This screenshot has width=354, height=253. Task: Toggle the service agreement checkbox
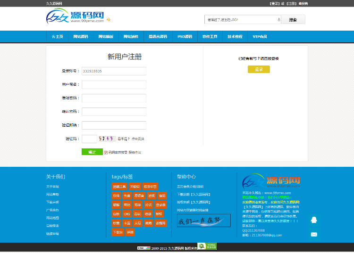click(x=106, y=152)
